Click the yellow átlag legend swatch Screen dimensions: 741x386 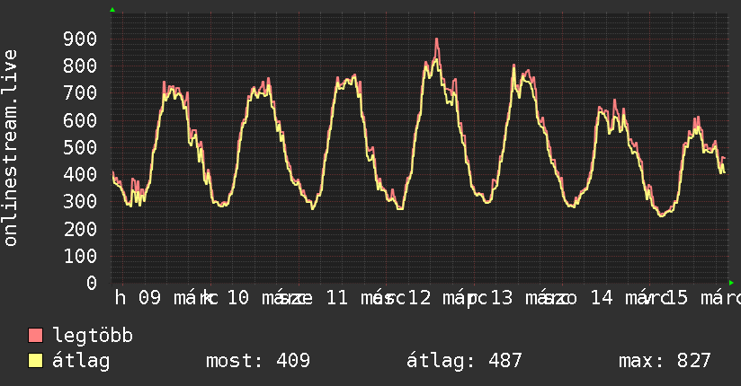point(35,361)
